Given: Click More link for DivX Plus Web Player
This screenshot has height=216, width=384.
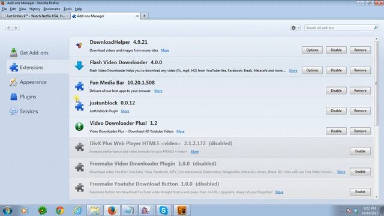Looking at the screenshot, I should point(194,152).
